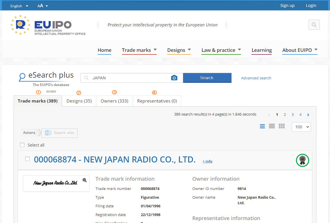Switch to the Designs (35) tab

[x=79, y=101]
